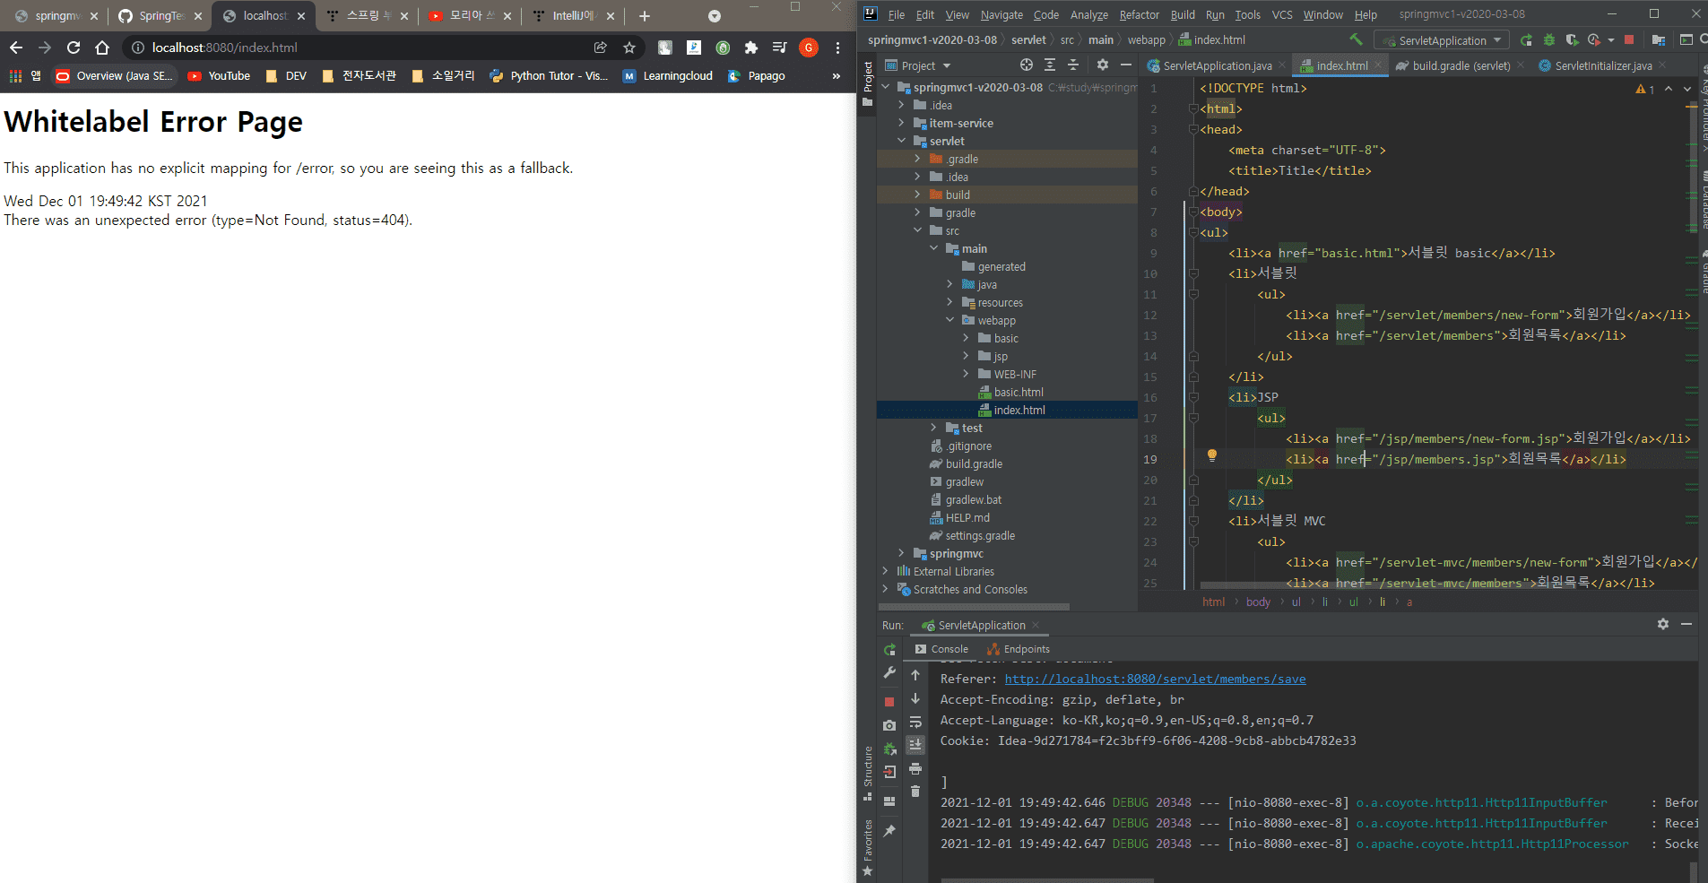Toggle scroll to end in console
Image resolution: width=1708 pixels, height=883 pixels.
tap(915, 745)
